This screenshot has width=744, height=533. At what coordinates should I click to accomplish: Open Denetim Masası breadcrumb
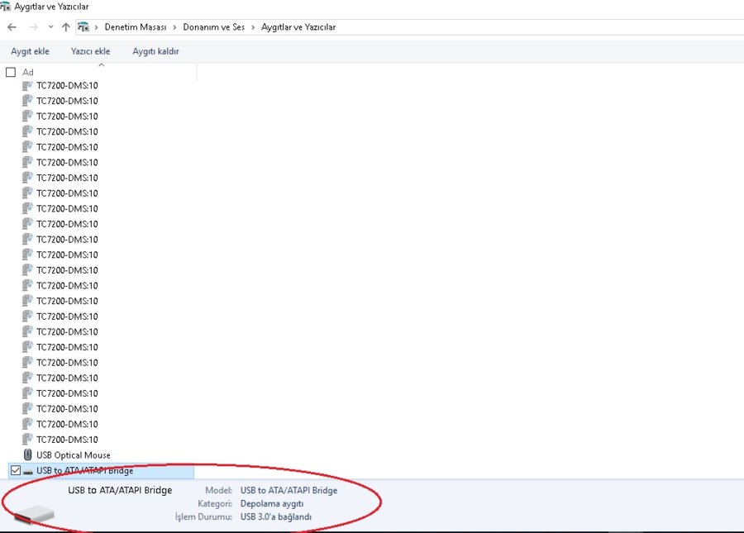tap(136, 27)
